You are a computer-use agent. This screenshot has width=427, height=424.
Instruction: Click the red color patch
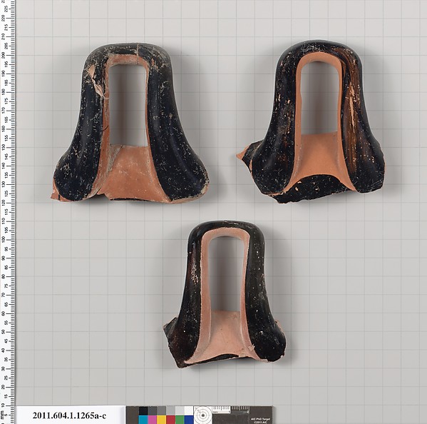click(171, 420)
